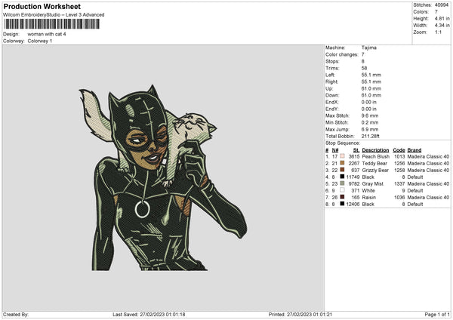Click the 'Production Worksheet' title
Image resolution: width=453 pixels, height=320 pixels.
tap(42, 6)
